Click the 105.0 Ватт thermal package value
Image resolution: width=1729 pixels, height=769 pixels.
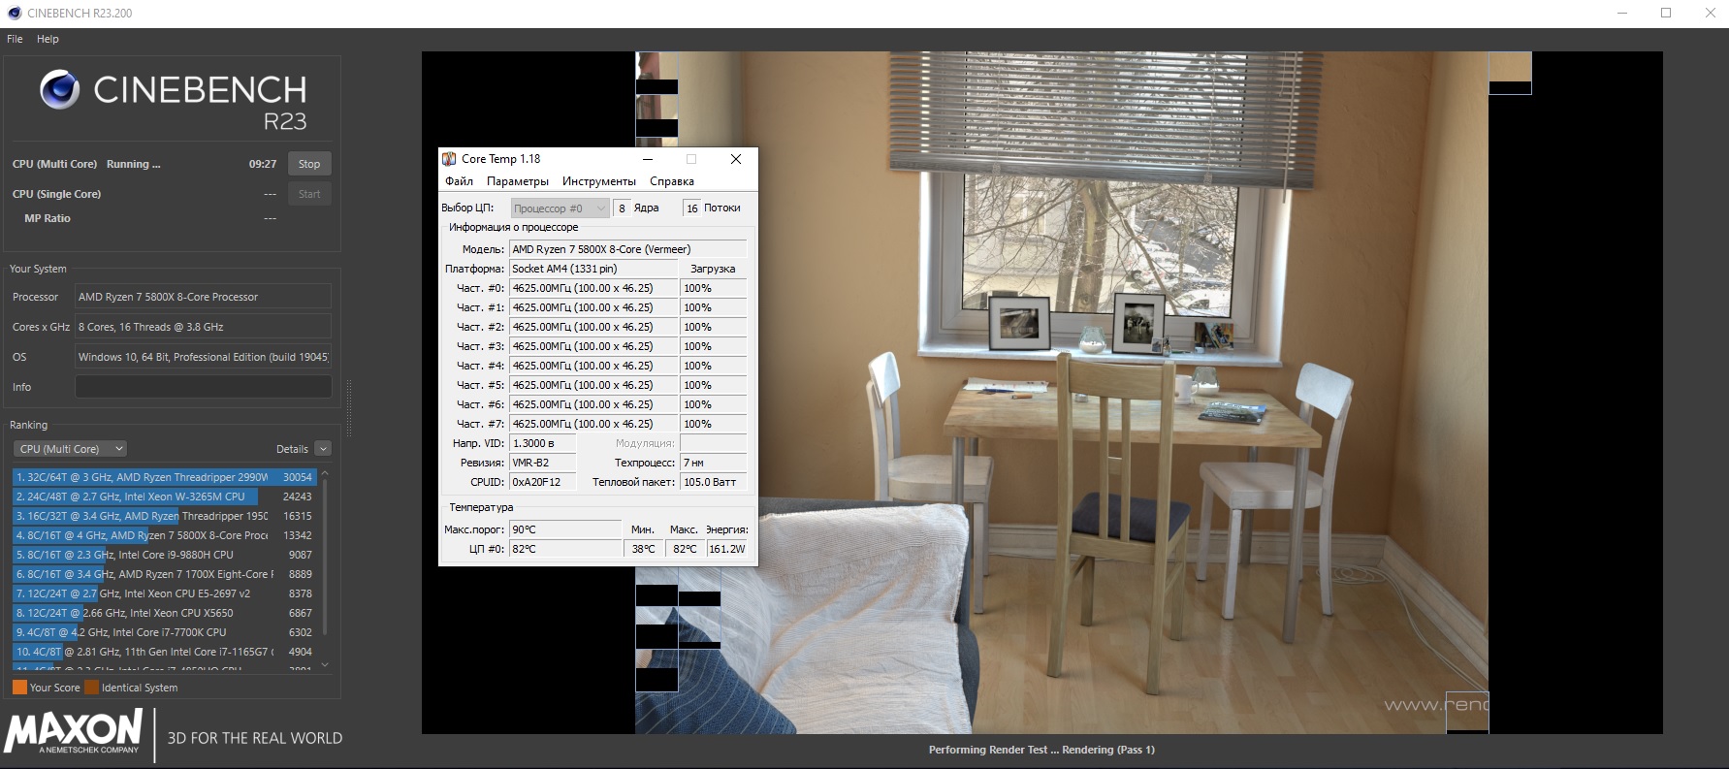713,482
